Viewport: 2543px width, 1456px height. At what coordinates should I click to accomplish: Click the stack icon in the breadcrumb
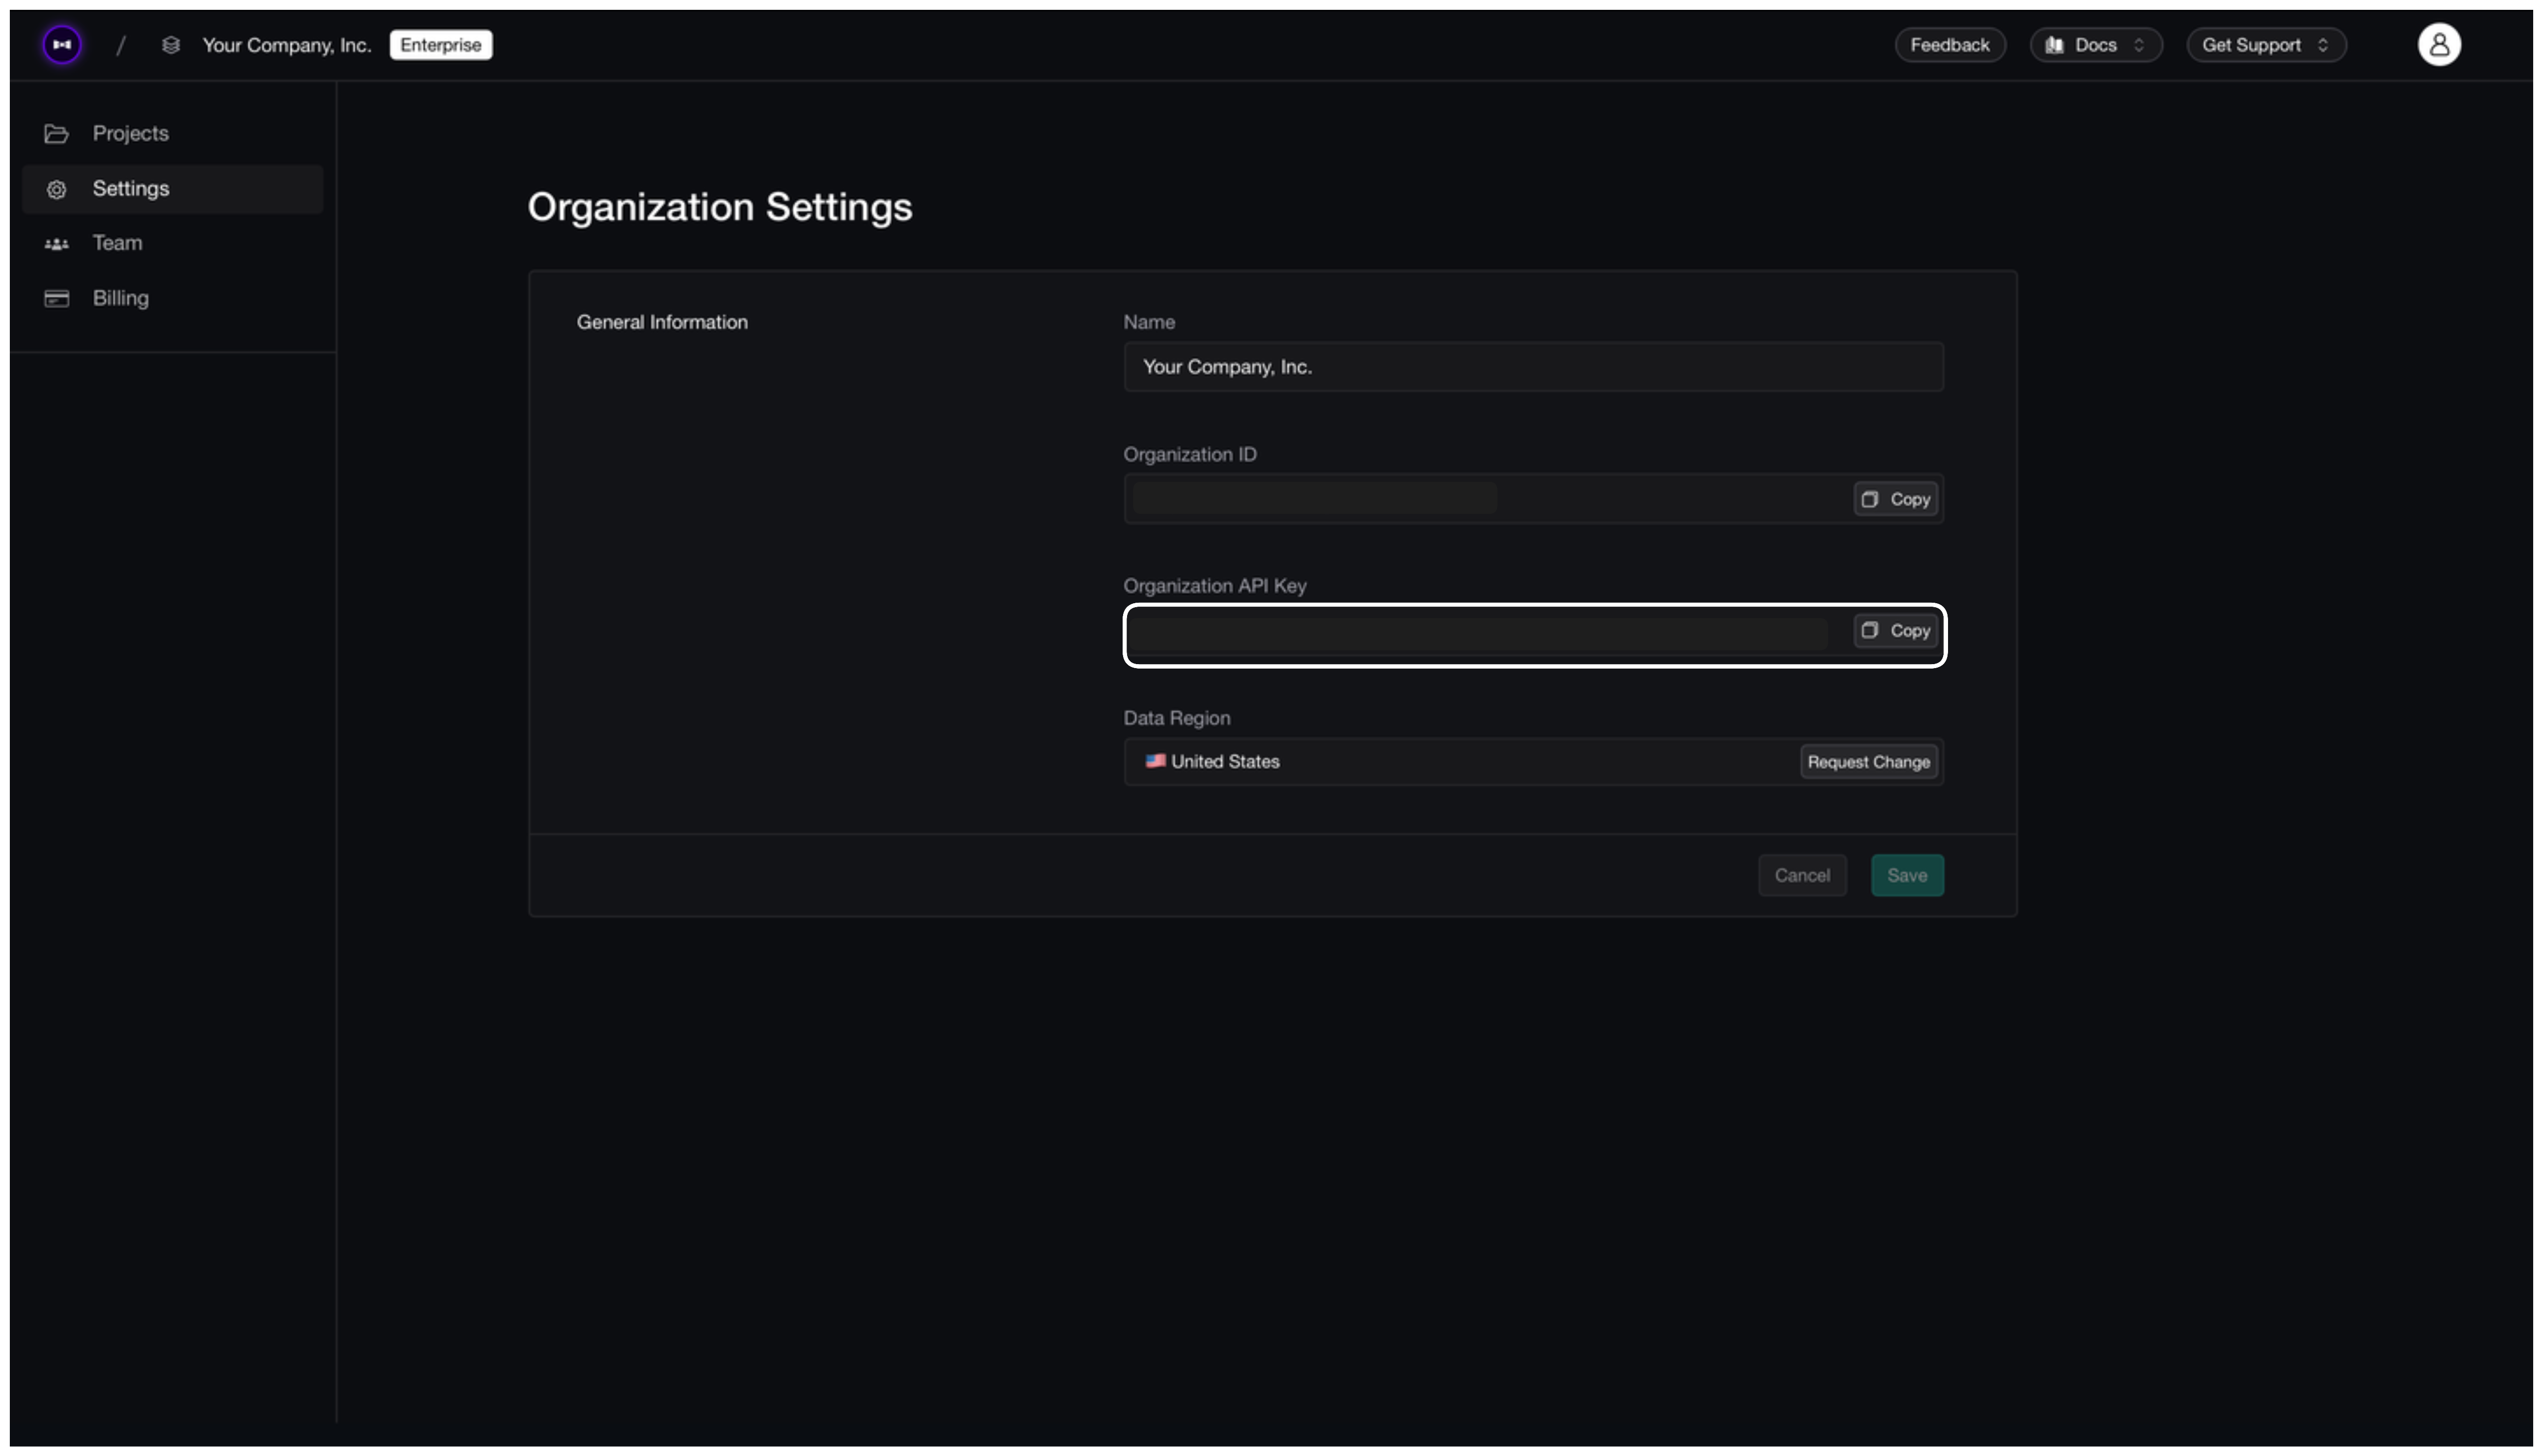point(170,44)
